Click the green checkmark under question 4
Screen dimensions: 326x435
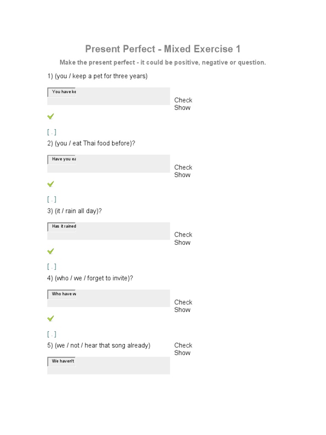click(x=51, y=318)
